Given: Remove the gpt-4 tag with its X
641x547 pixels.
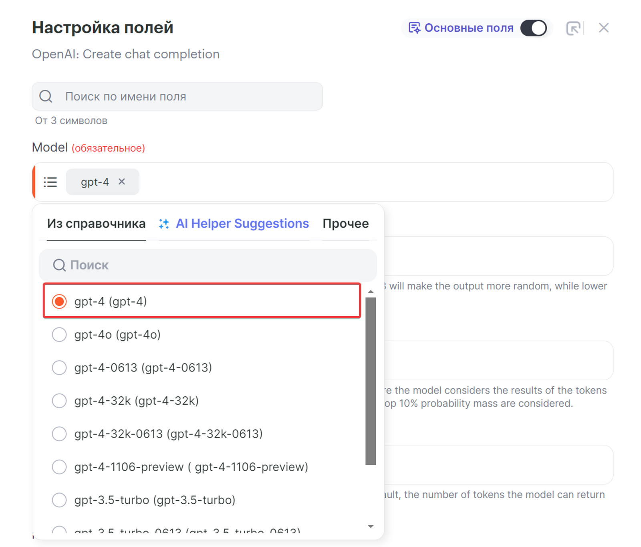Looking at the screenshot, I should point(122,182).
